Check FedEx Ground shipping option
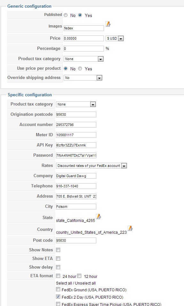 [x=58, y=289]
